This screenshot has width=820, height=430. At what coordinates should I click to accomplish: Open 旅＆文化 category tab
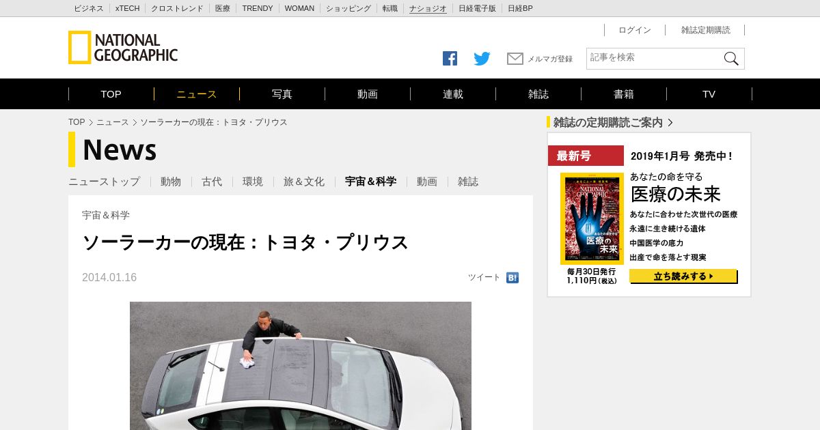point(304,182)
